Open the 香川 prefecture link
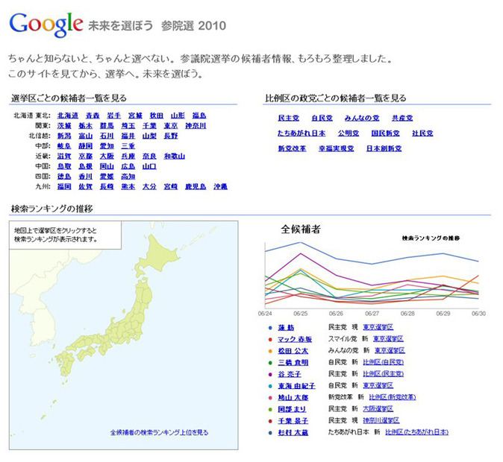503x462 pixels. click(85, 177)
